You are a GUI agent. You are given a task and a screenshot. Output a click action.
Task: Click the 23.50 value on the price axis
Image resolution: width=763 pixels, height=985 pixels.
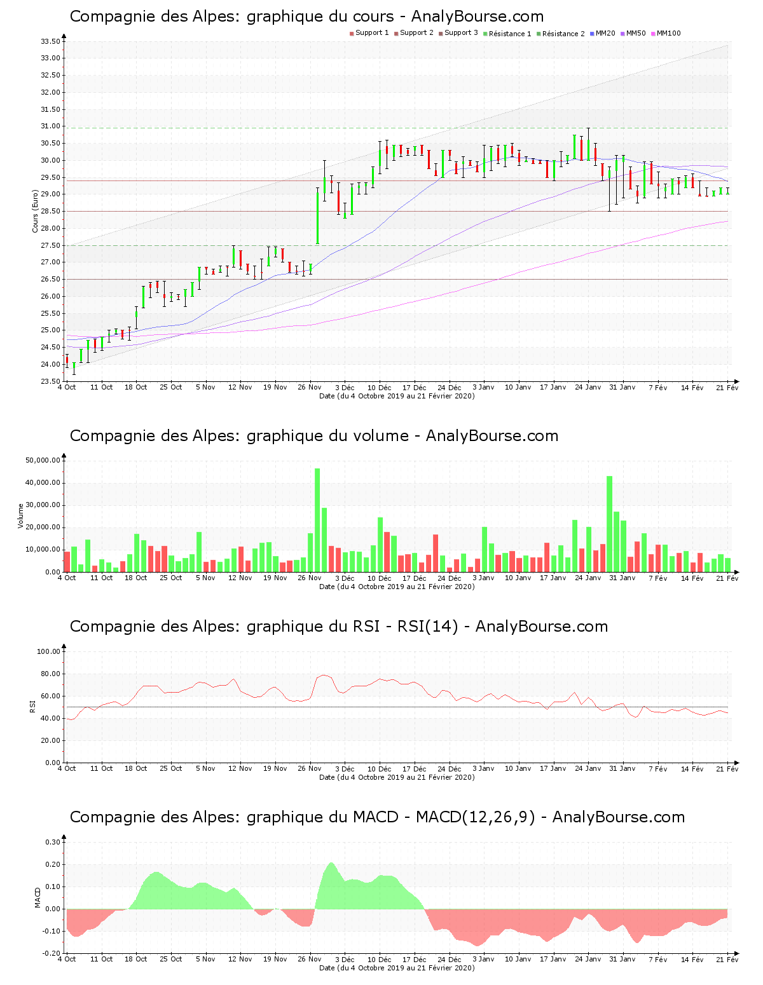(x=50, y=381)
